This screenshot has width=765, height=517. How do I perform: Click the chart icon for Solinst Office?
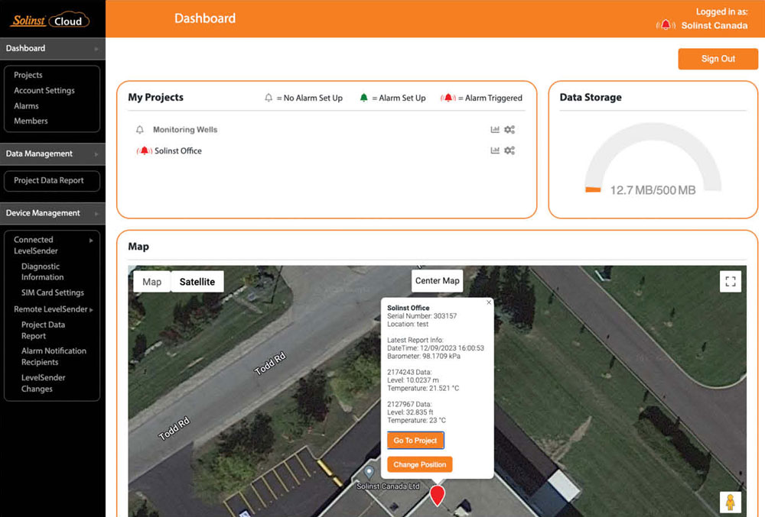coord(495,150)
